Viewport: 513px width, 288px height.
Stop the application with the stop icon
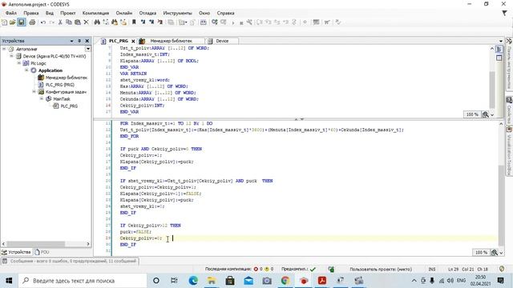click(x=241, y=22)
